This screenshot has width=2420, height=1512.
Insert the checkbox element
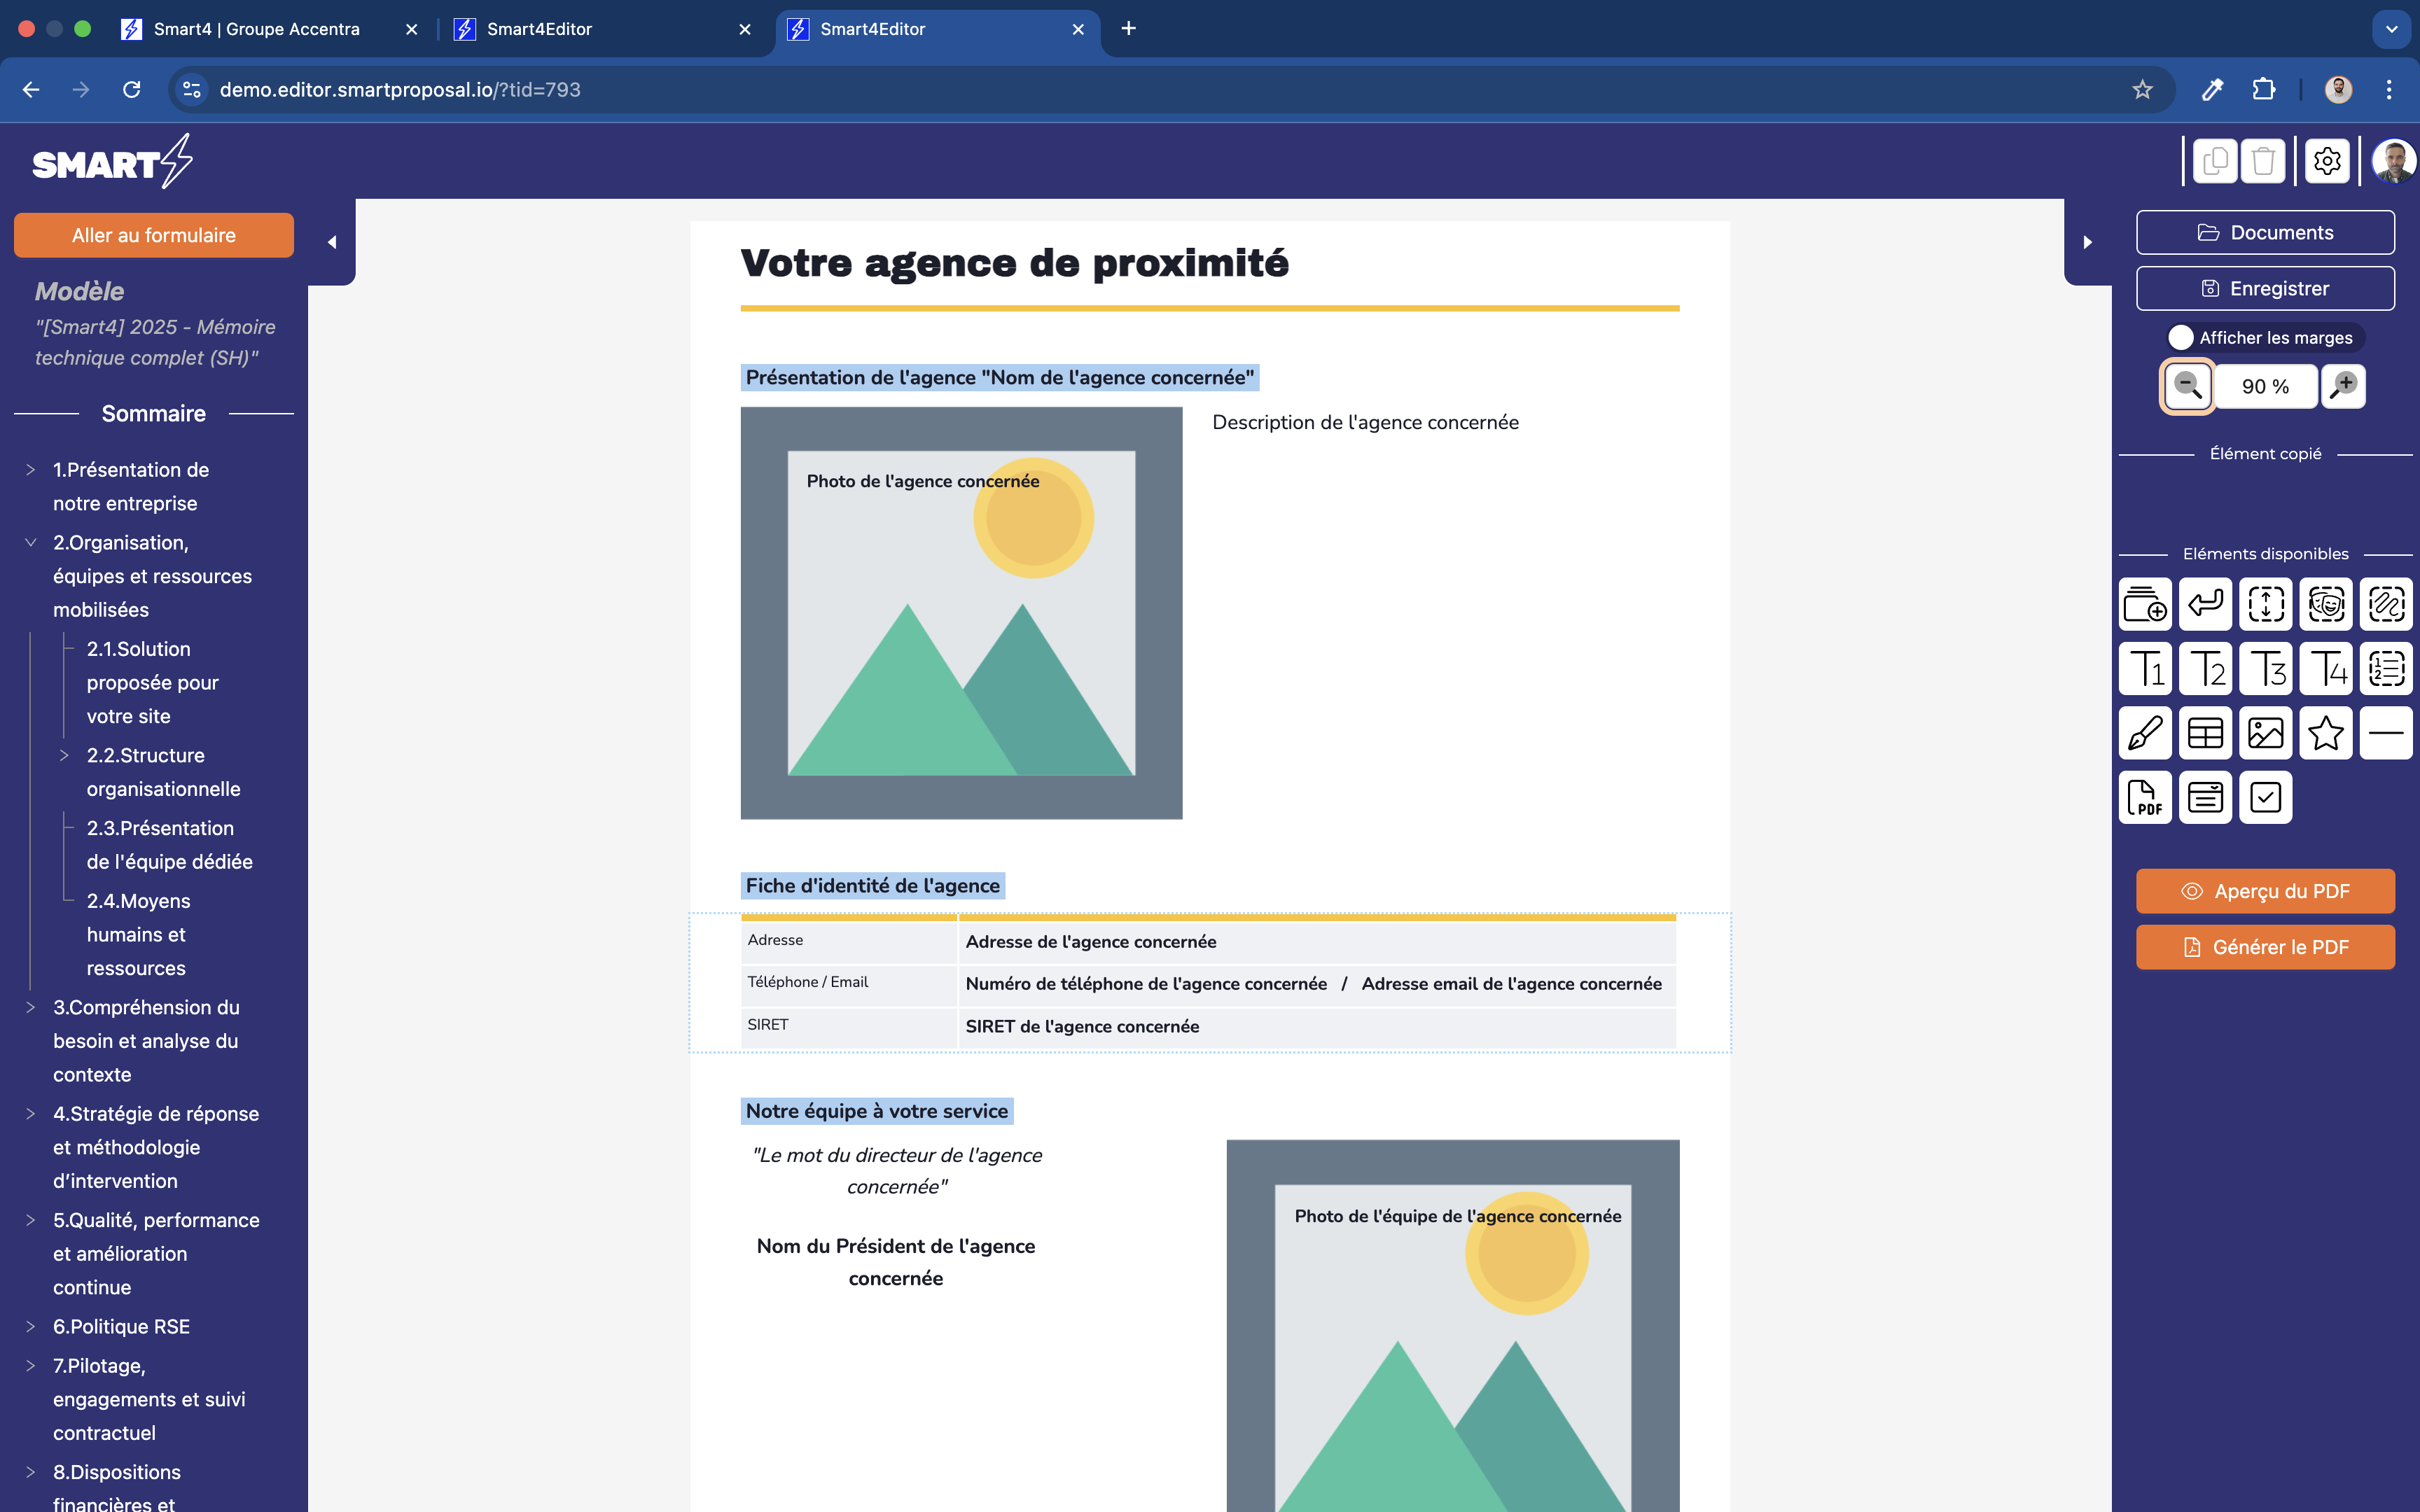(2265, 797)
